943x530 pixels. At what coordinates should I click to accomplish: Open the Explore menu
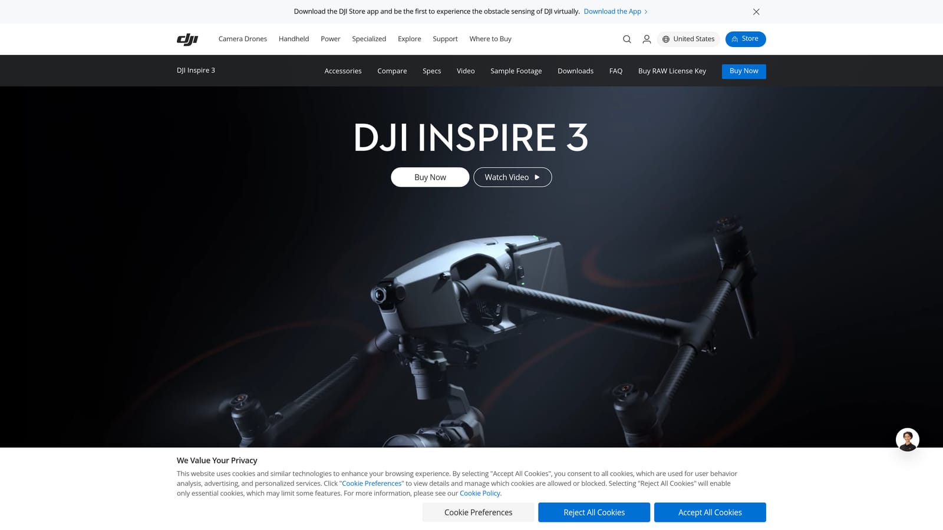point(410,39)
